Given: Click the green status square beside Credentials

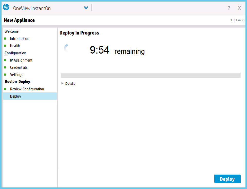Looking at the screenshot, I should [x=5, y=67].
